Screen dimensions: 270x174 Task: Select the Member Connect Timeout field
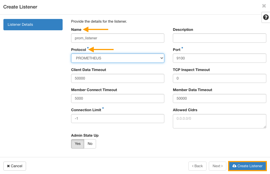[118, 98]
